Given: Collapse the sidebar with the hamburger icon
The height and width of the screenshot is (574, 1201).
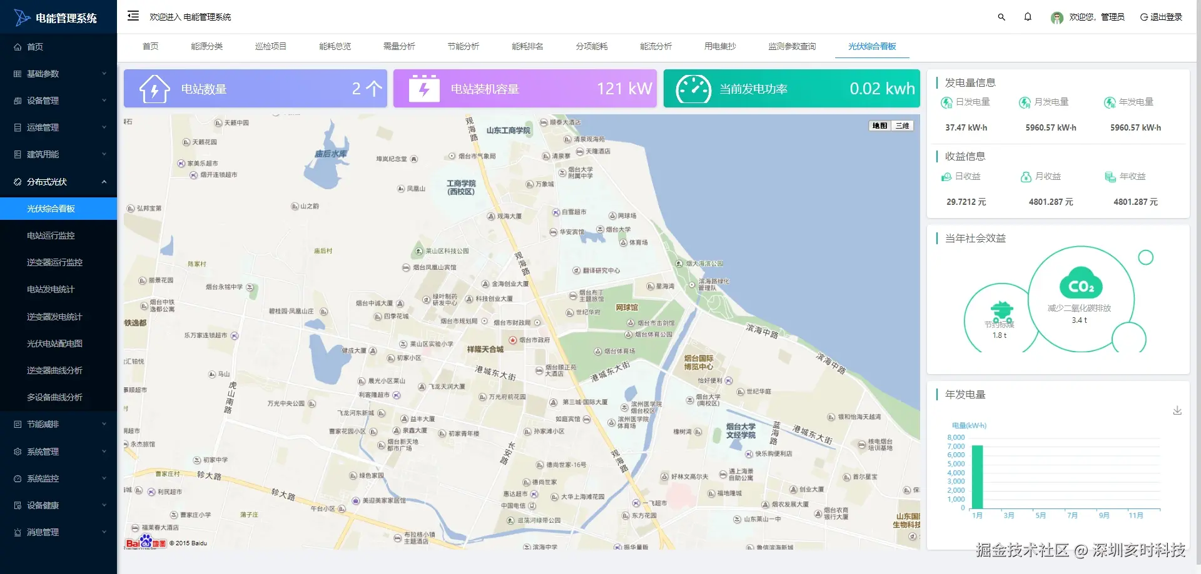Looking at the screenshot, I should tap(133, 16).
